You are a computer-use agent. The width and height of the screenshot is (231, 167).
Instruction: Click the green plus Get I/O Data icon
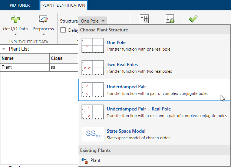coord(15,19)
